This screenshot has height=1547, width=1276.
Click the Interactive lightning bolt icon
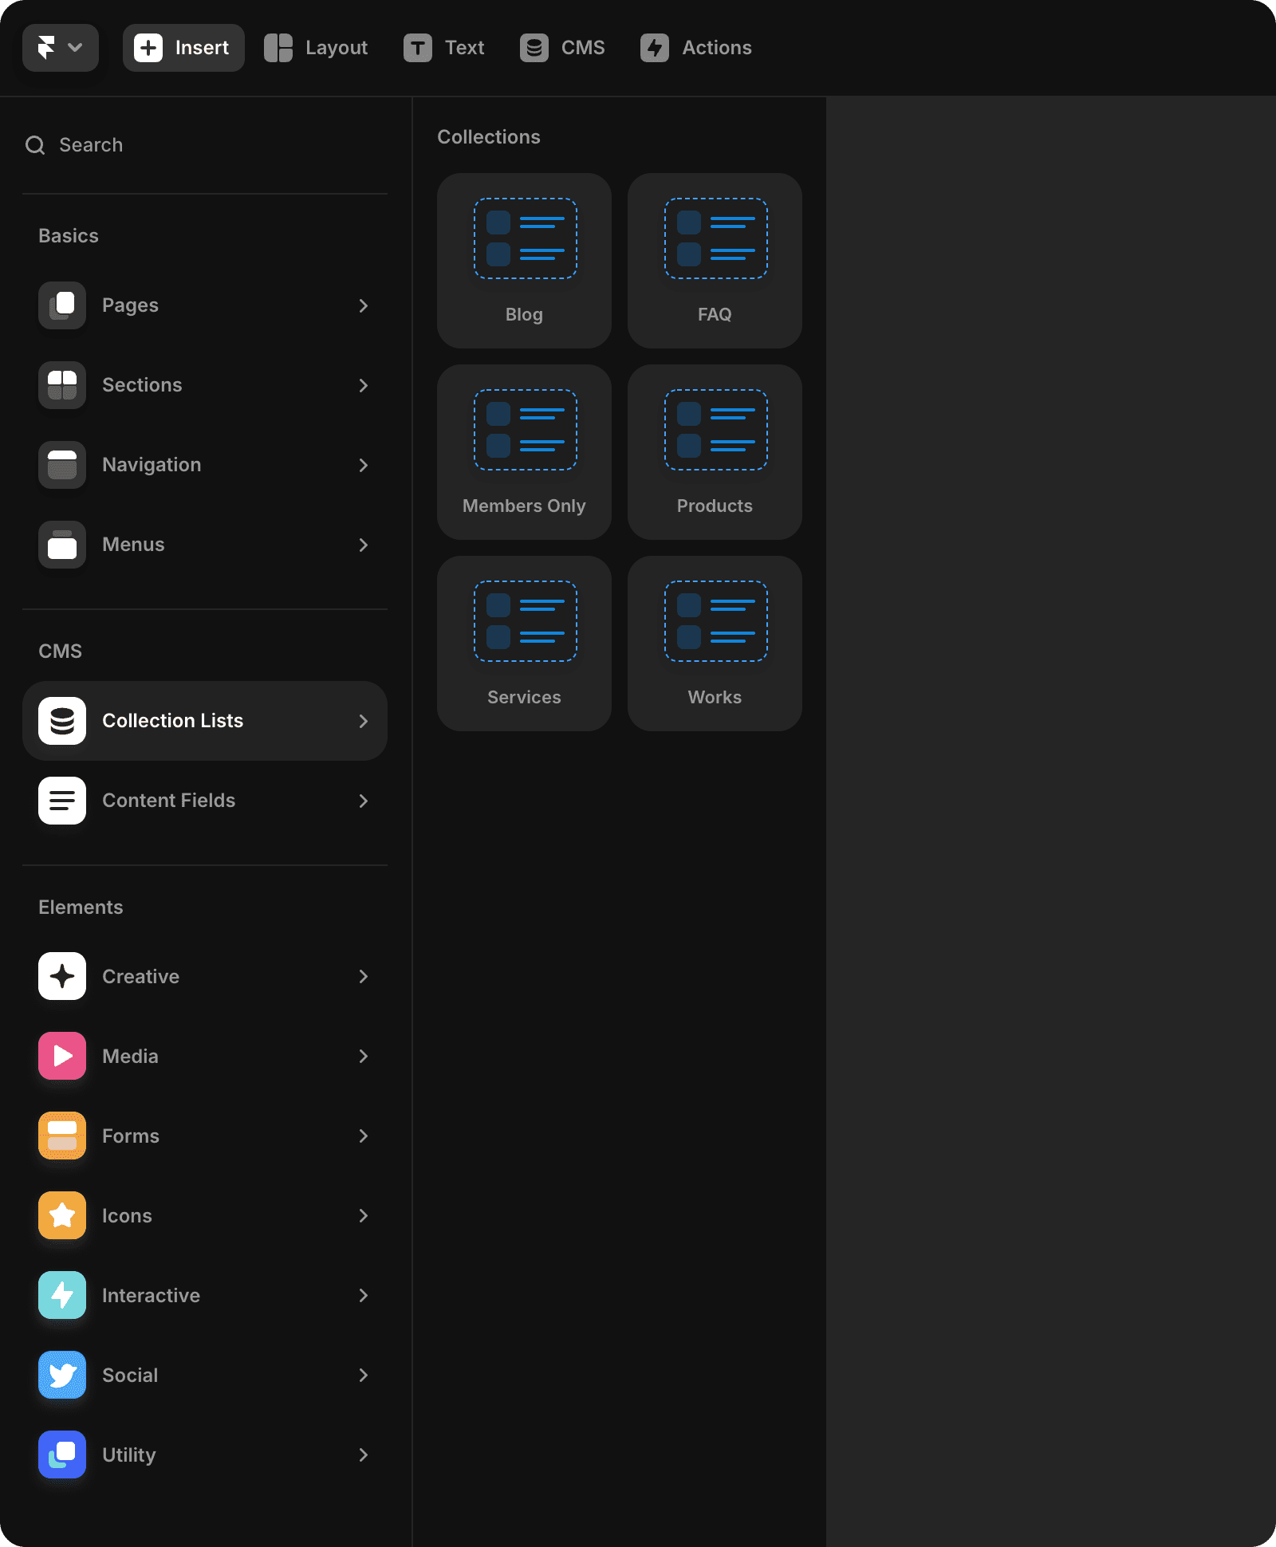62,1295
